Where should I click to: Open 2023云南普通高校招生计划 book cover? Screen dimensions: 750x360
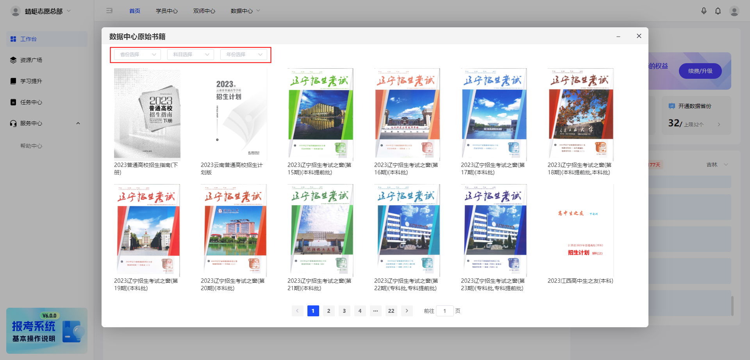234,114
